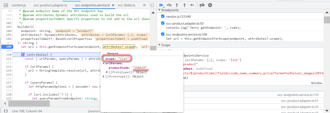
Task: Toggle the file navigator sidebar icon
Action: [6, 5]
